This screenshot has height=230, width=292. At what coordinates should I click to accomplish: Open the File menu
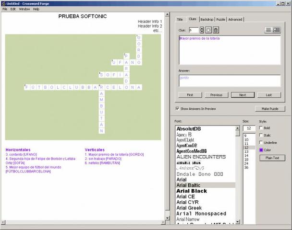[5, 9]
